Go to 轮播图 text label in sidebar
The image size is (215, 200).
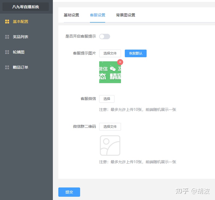(x=19, y=52)
